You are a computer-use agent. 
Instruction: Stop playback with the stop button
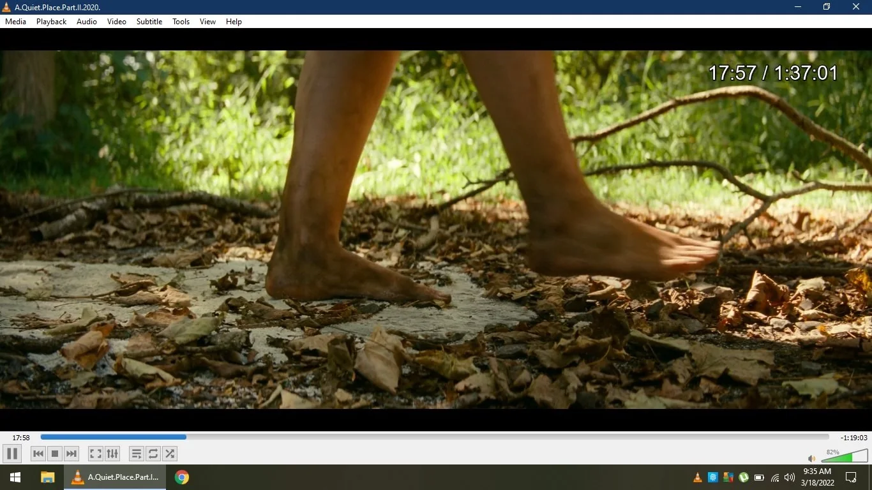pos(55,454)
